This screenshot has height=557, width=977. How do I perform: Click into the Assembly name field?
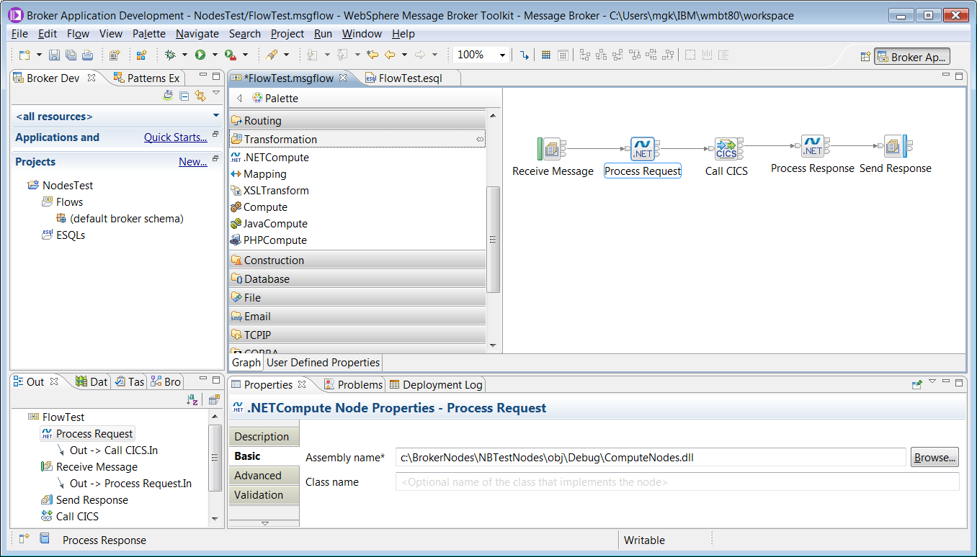(x=651, y=457)
